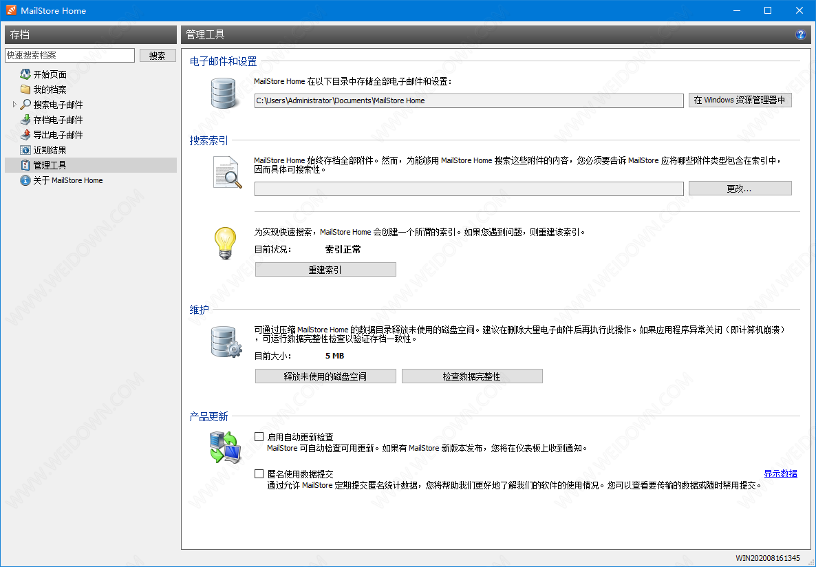
Task: Click the My Archive (我的档案) folder icon
Action: pyautogui.click(x=25, y=89)
